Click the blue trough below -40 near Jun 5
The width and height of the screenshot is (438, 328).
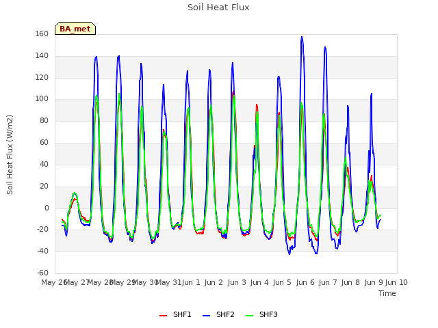coord(289,254)
